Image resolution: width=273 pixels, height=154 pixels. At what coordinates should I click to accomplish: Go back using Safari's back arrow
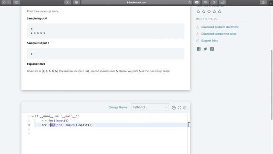point(4,2)
